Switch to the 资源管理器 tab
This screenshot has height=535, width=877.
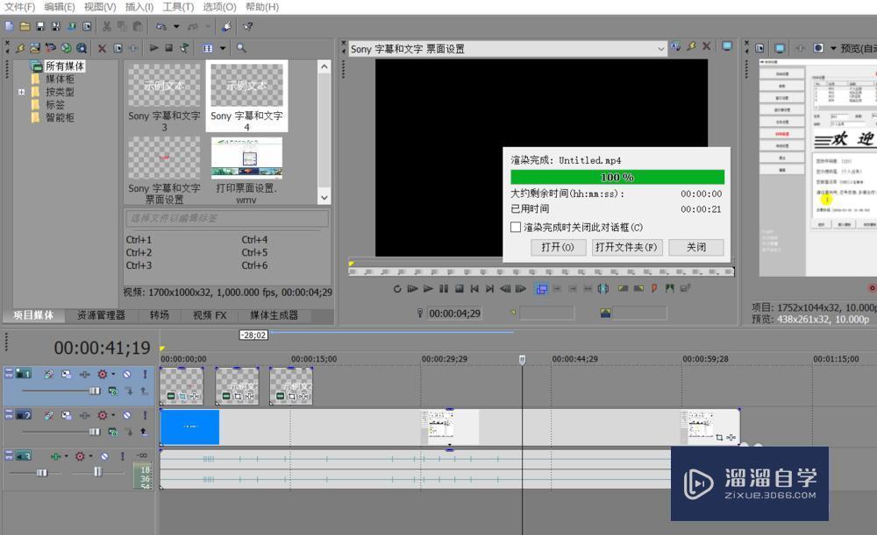coord(101,315)
